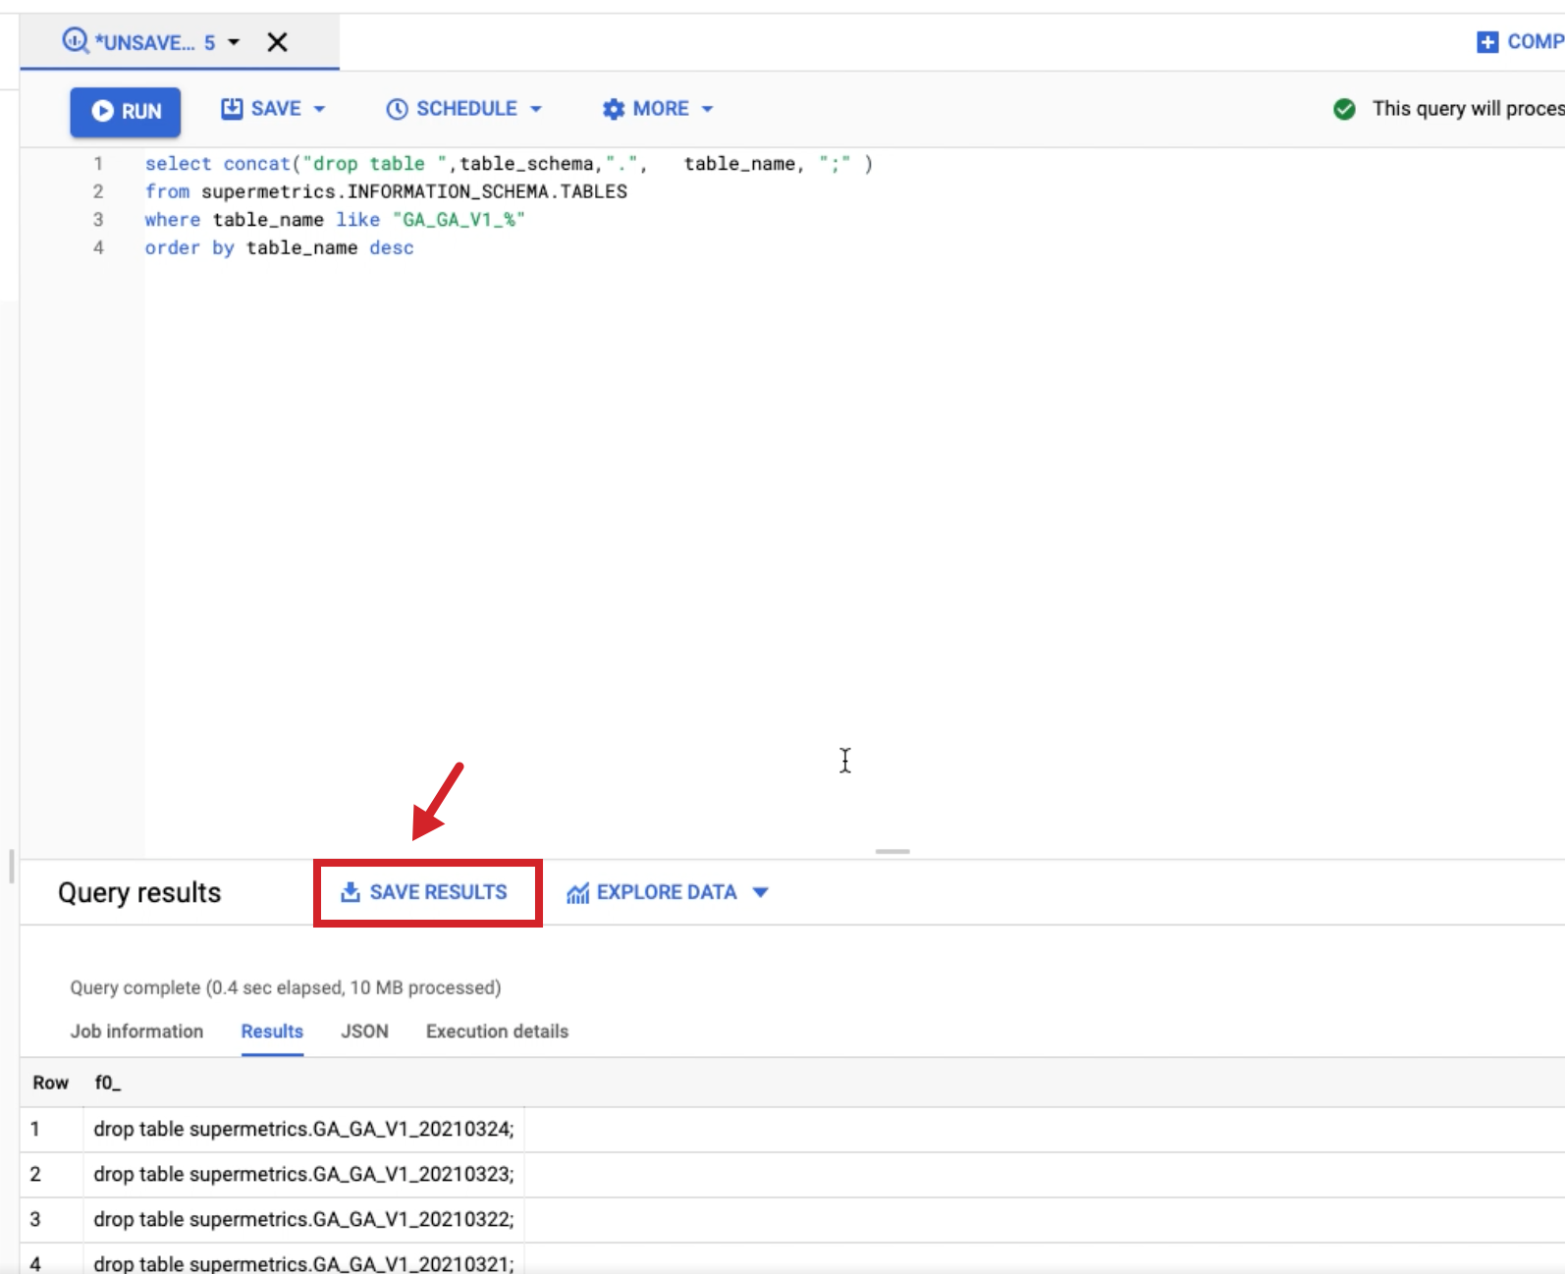
Task: Click the query tab magnifier icon
Action: [75, 40]
